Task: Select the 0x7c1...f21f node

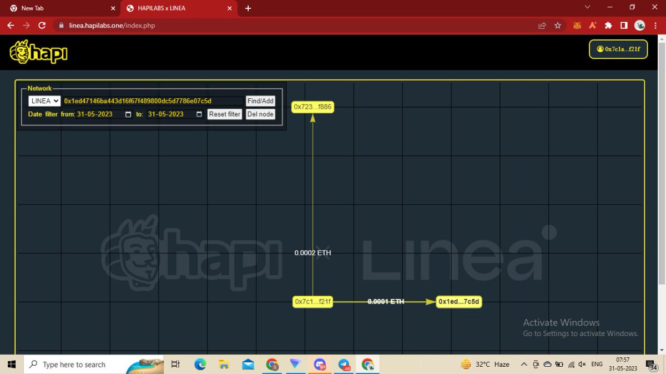Action: point(313,302)
